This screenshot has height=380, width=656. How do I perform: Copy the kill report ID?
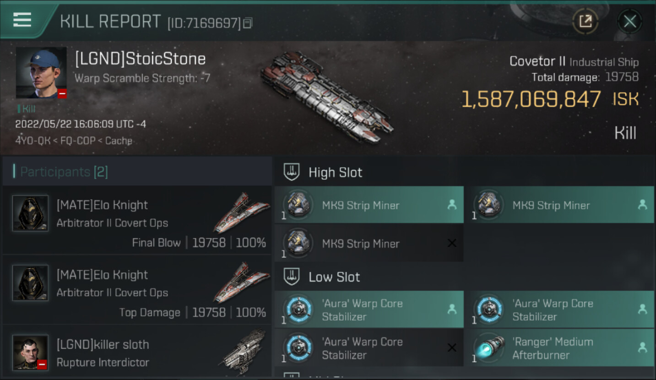(248, 22)
